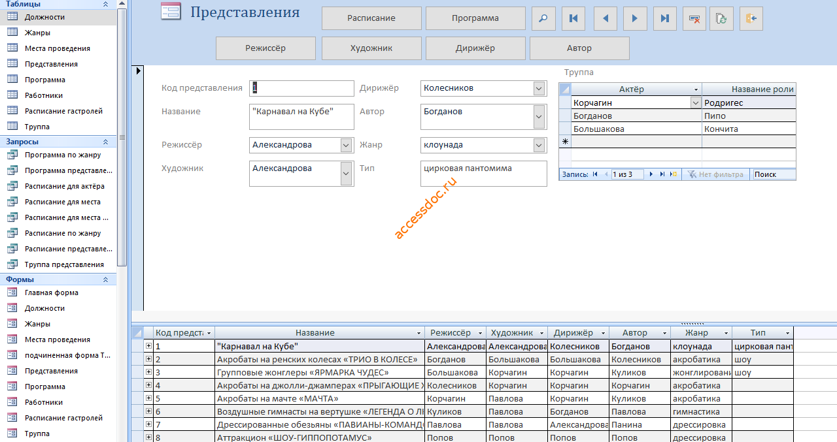Open the Дирижёр combo box dropdown
Viewport: 837px width, 442px height.
tap(539, 88)
